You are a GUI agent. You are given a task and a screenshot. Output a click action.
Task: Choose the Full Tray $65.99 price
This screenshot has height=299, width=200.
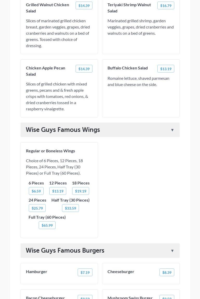point(47,225)
